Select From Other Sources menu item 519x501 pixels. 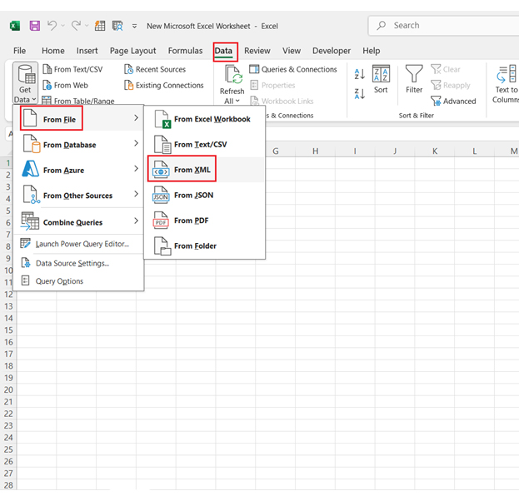click(x=79, y=195)
